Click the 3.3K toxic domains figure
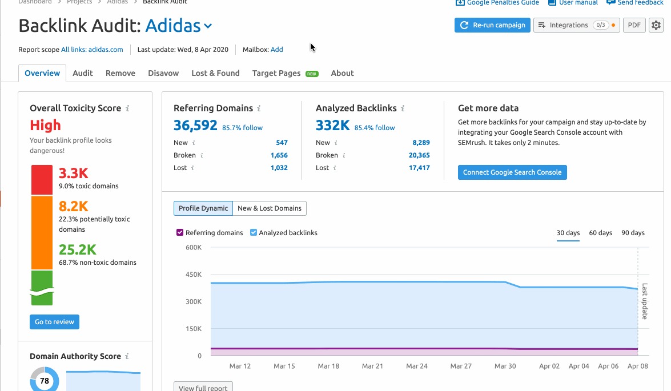 pos(74,174)
